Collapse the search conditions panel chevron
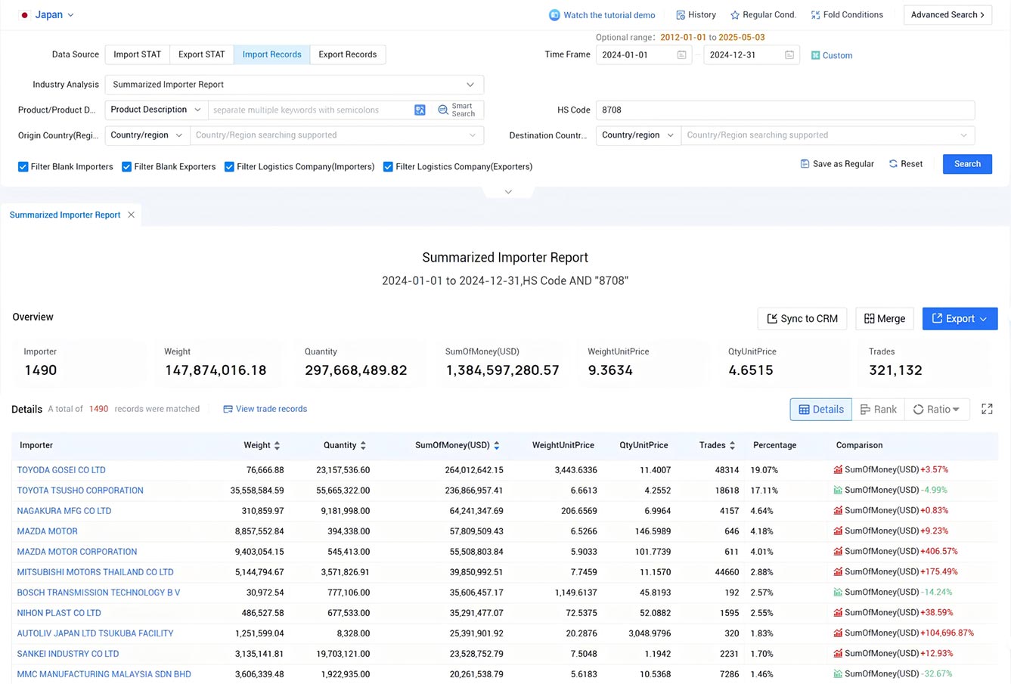This screenshot has height=684, width=1011. pos(508,192)
